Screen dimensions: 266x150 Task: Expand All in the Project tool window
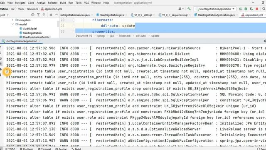38,15
